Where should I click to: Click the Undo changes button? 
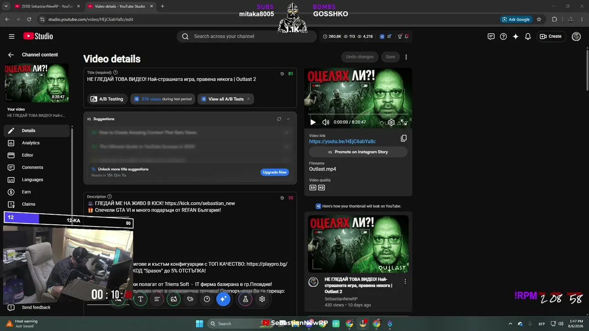point(360,57)
